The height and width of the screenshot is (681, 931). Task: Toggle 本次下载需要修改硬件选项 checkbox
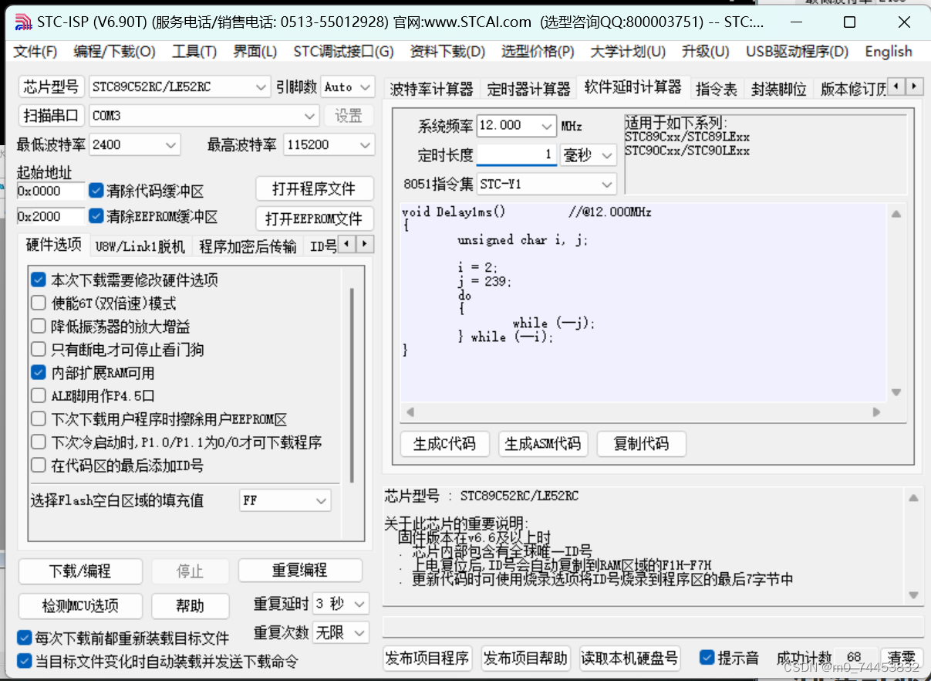39,280
